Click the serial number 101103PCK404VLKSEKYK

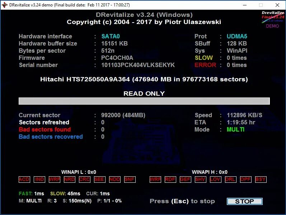(x=138, y=65)
